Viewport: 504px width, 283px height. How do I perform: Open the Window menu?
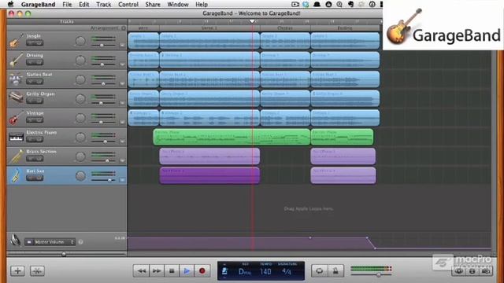pyautogui.click(x=178, y=5)
